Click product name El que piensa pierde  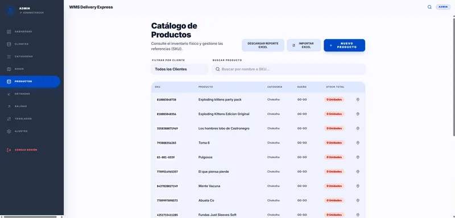214,171
